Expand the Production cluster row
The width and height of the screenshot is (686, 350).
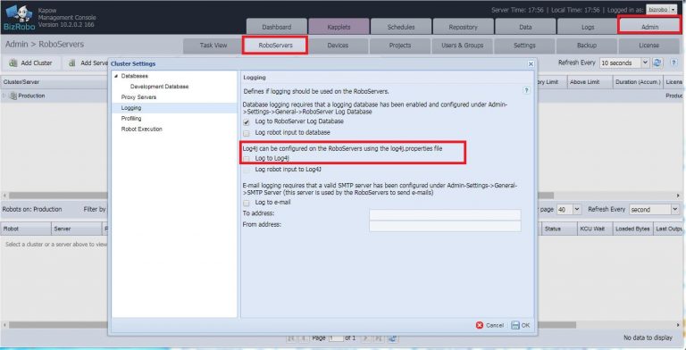click(4, 96)
